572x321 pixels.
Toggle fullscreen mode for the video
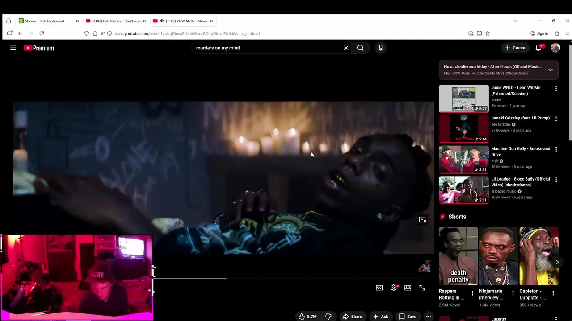(x=422, y=288)
